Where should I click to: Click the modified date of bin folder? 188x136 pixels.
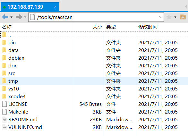[x=158, y=43]
